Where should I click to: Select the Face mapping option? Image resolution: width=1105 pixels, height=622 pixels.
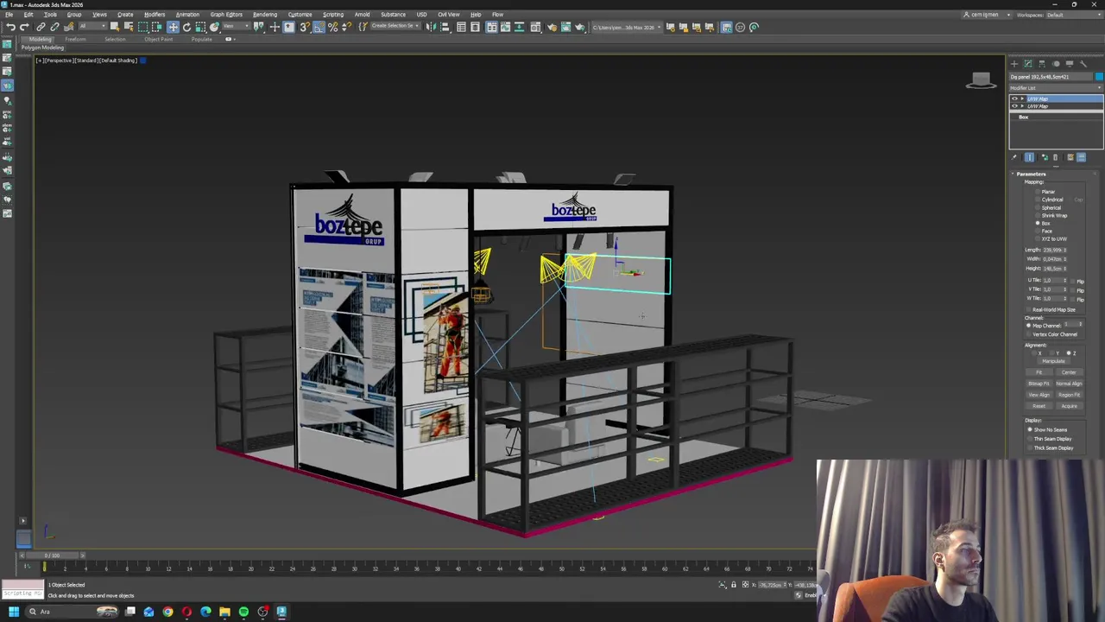coord(1039,231)
